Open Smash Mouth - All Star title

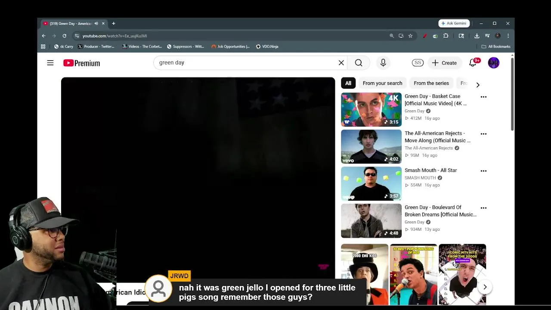click(x=430, y=170)
